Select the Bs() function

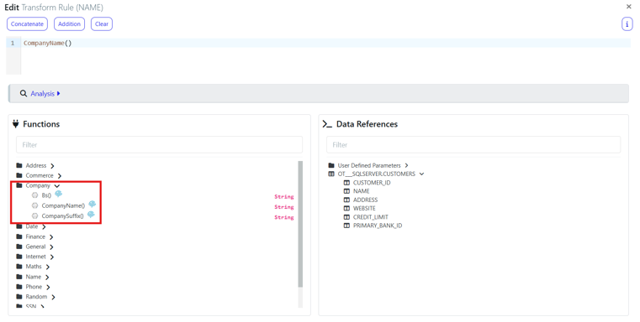point(46,195)
